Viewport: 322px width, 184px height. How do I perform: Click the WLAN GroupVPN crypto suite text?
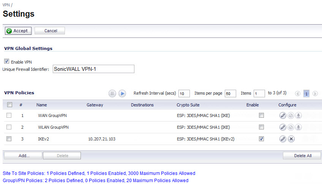203,127
